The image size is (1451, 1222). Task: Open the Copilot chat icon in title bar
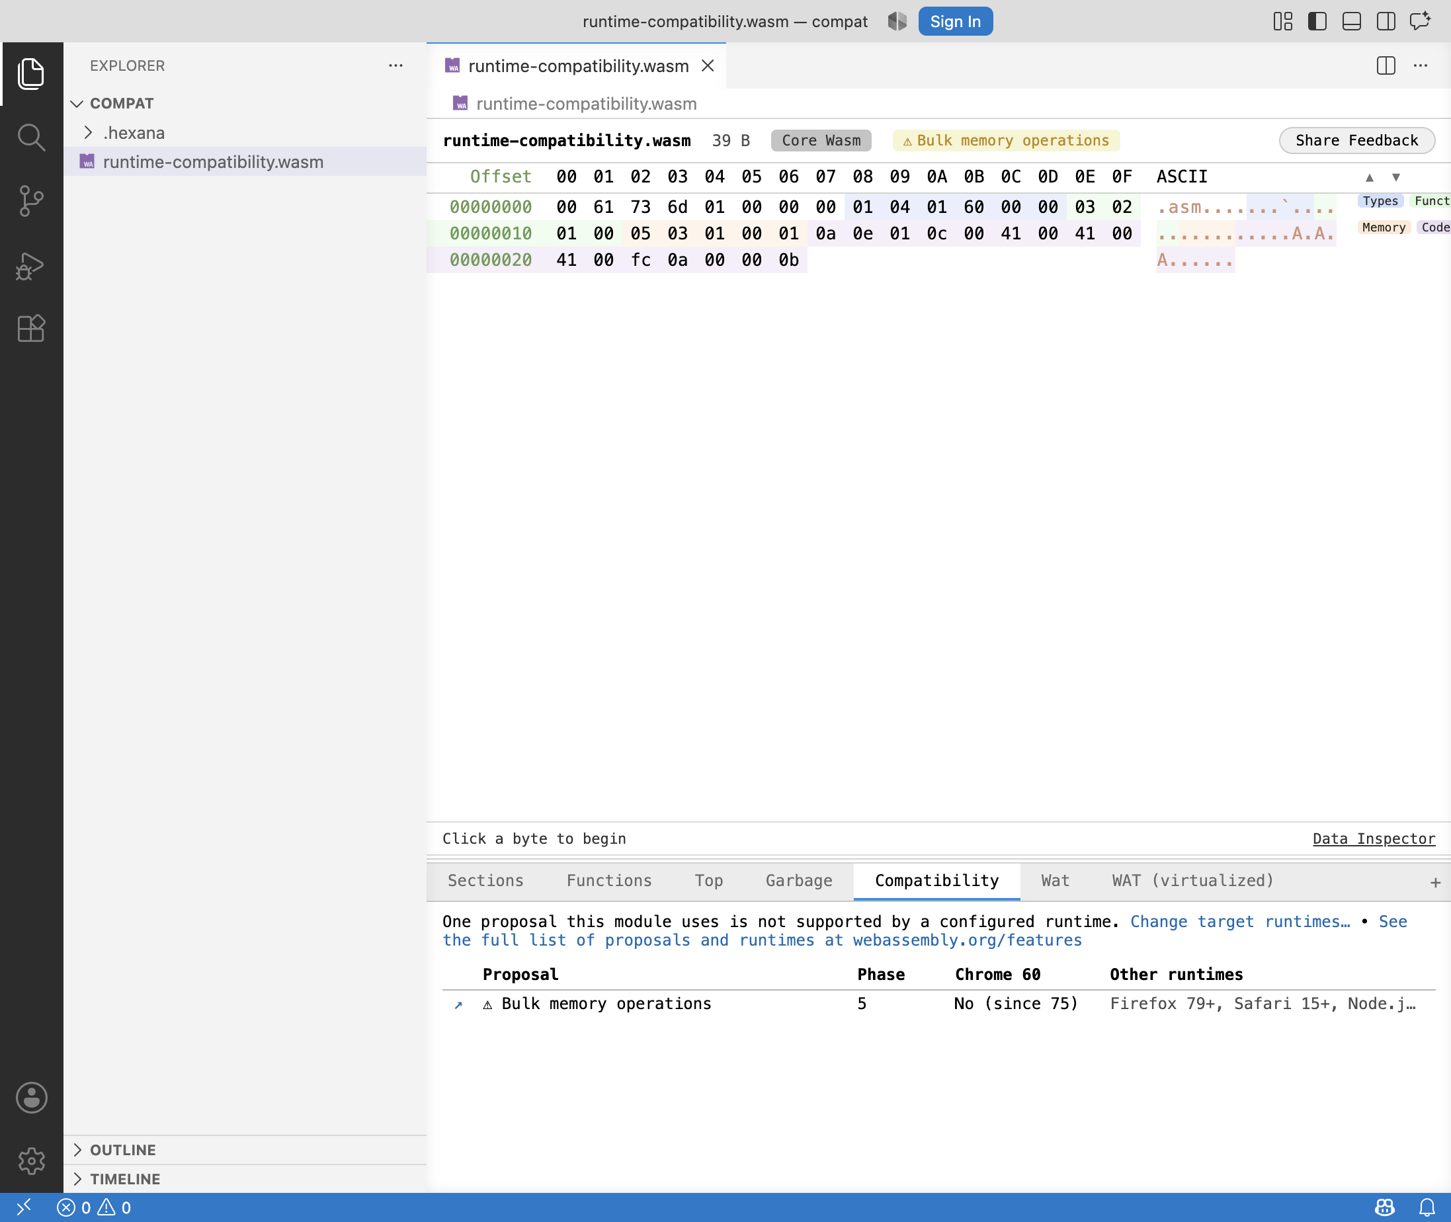click(x=1420, y=21)
